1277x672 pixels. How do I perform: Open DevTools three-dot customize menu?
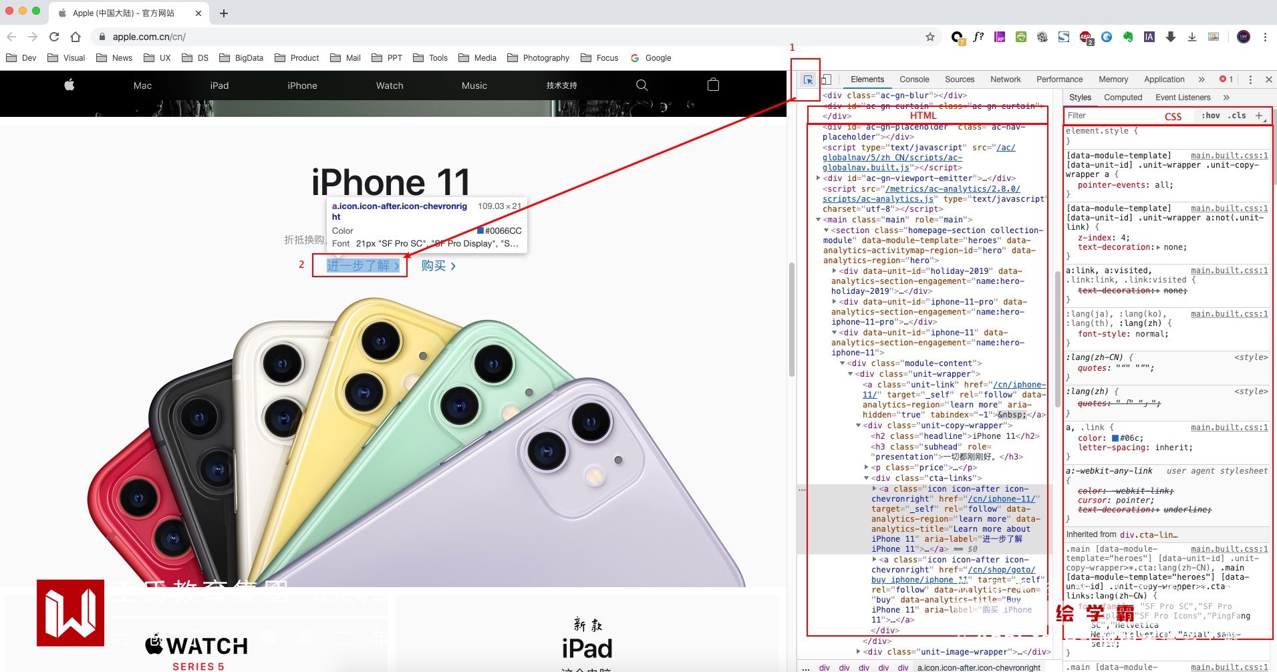click(x=1250, y=79)
